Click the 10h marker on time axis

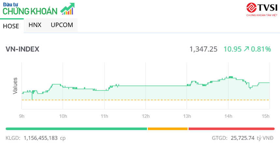point(63,116)
